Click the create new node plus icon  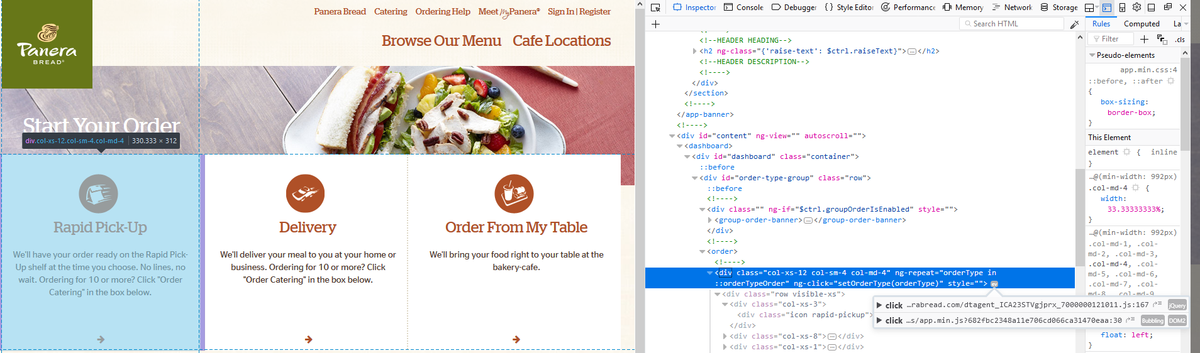pyautogui.click(x=655, y=24)
